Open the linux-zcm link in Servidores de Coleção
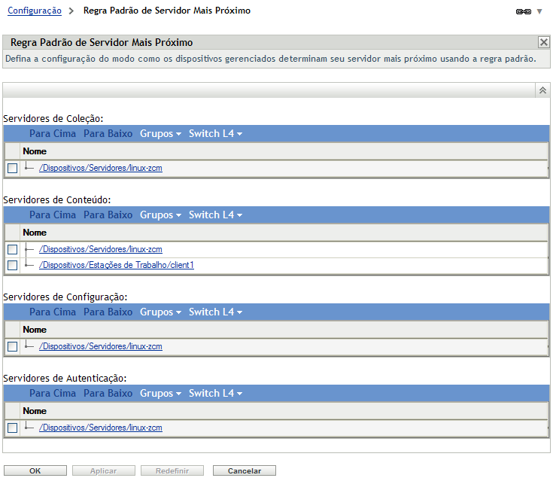553x484 pixels. pos(101,168)
